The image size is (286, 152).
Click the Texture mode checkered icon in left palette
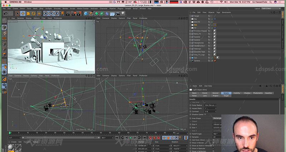coord(4,33)
